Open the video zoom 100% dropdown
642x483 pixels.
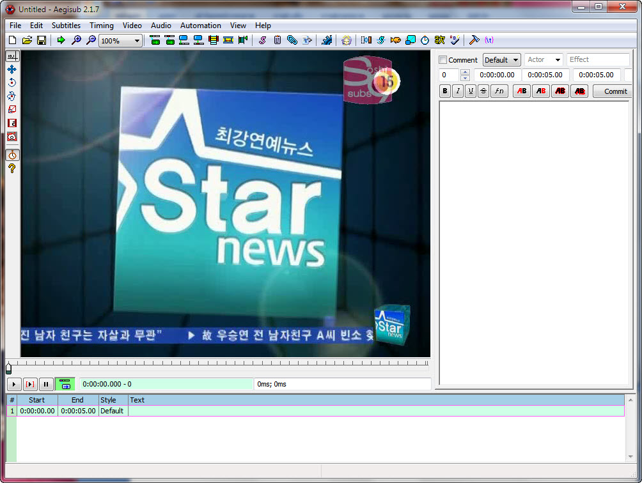tap(120, 40)
